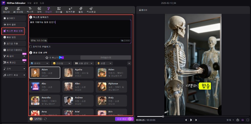The width and height of the screenshot is (251, 124).
Task: Take a snapshot with player camera icon
Action: (238, 120)
